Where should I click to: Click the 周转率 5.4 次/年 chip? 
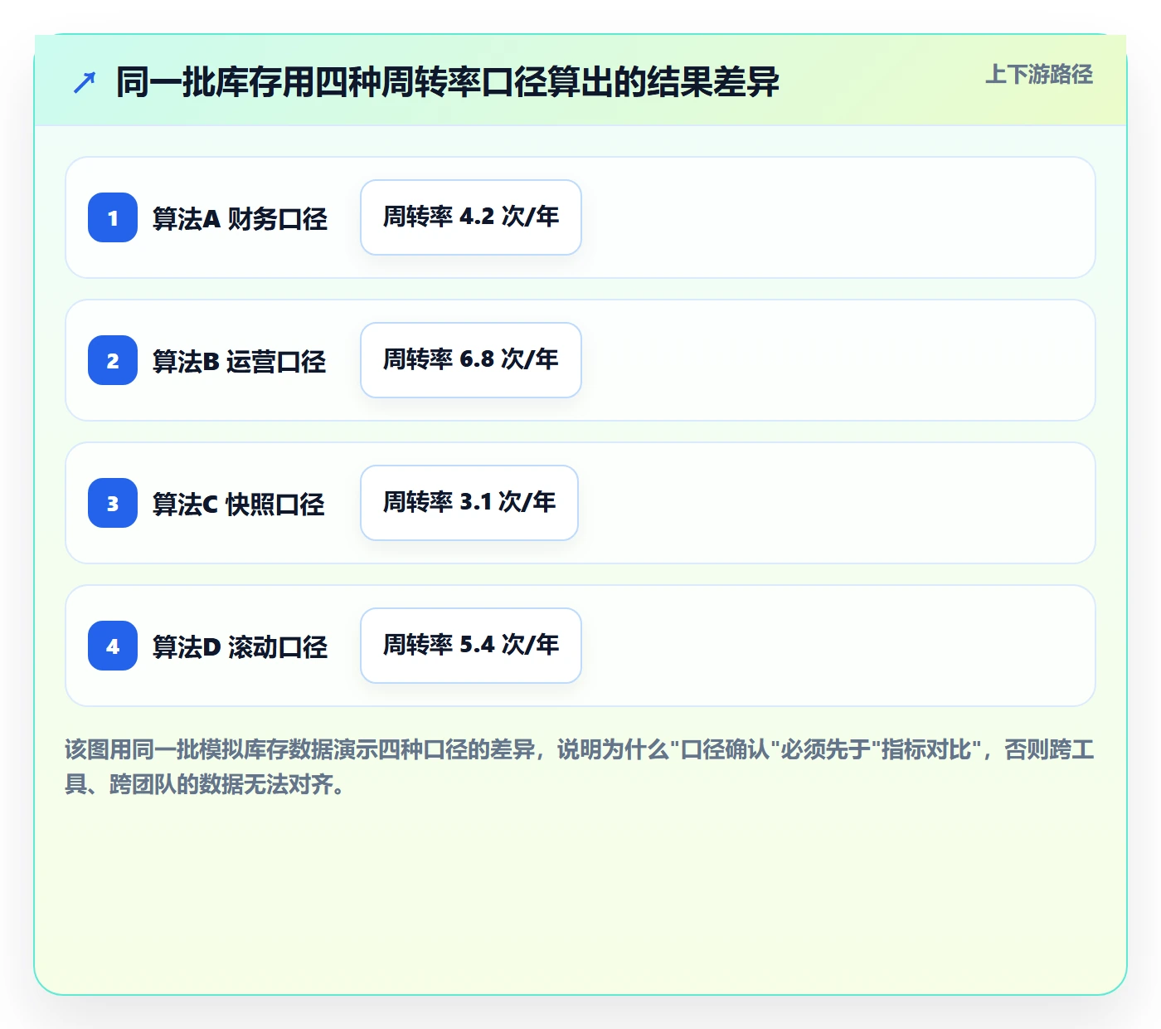pos(471,646)
